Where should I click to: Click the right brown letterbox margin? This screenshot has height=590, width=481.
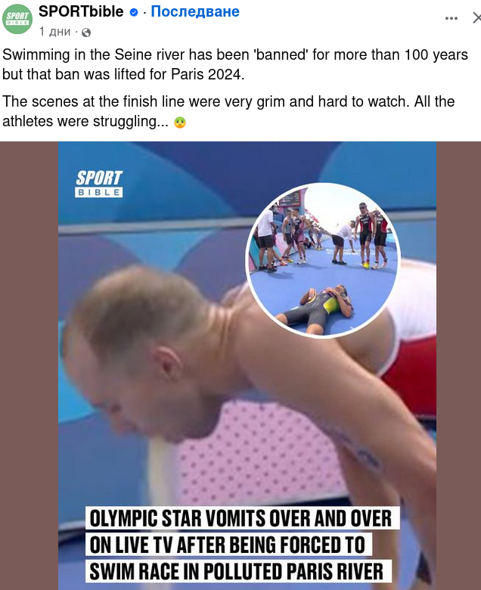click(x=458, y=365)
